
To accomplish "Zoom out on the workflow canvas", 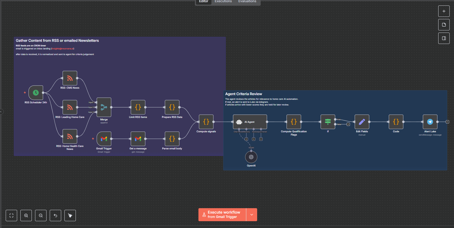I will point(41,216).
